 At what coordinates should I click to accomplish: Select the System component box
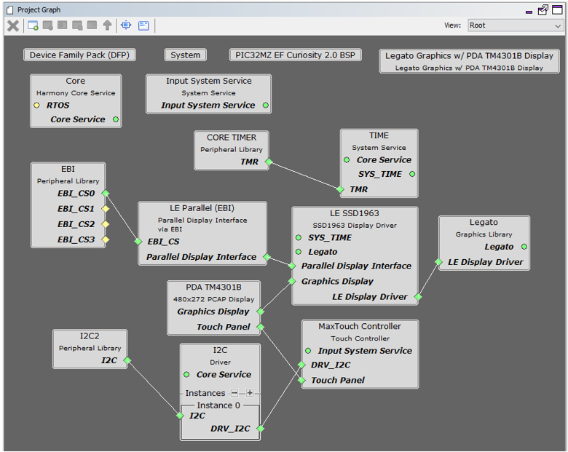[x=186, y=55]
